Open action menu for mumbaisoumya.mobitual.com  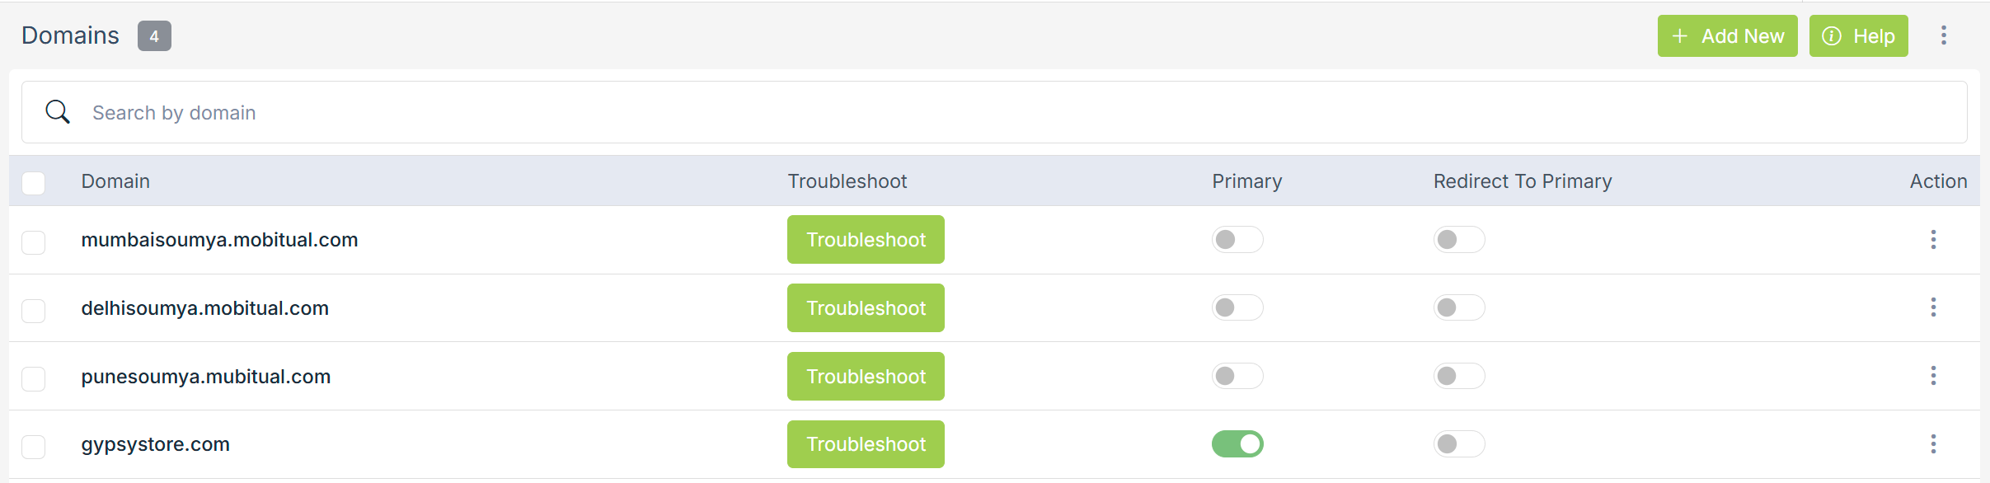(x=1933, y=240)
